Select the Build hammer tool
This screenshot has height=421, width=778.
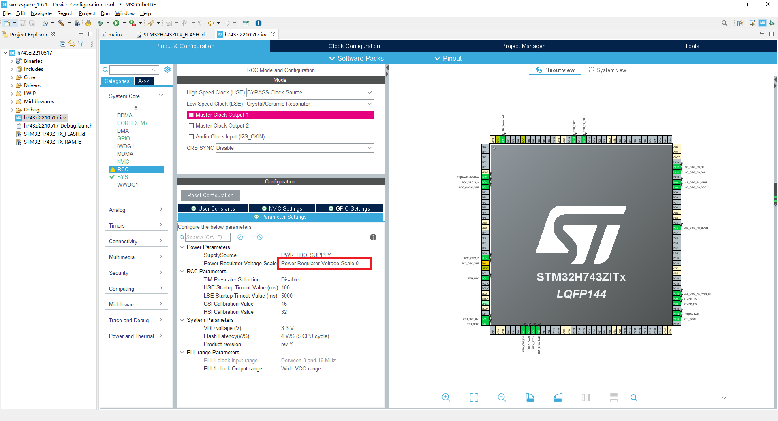(x=61, y=23)
